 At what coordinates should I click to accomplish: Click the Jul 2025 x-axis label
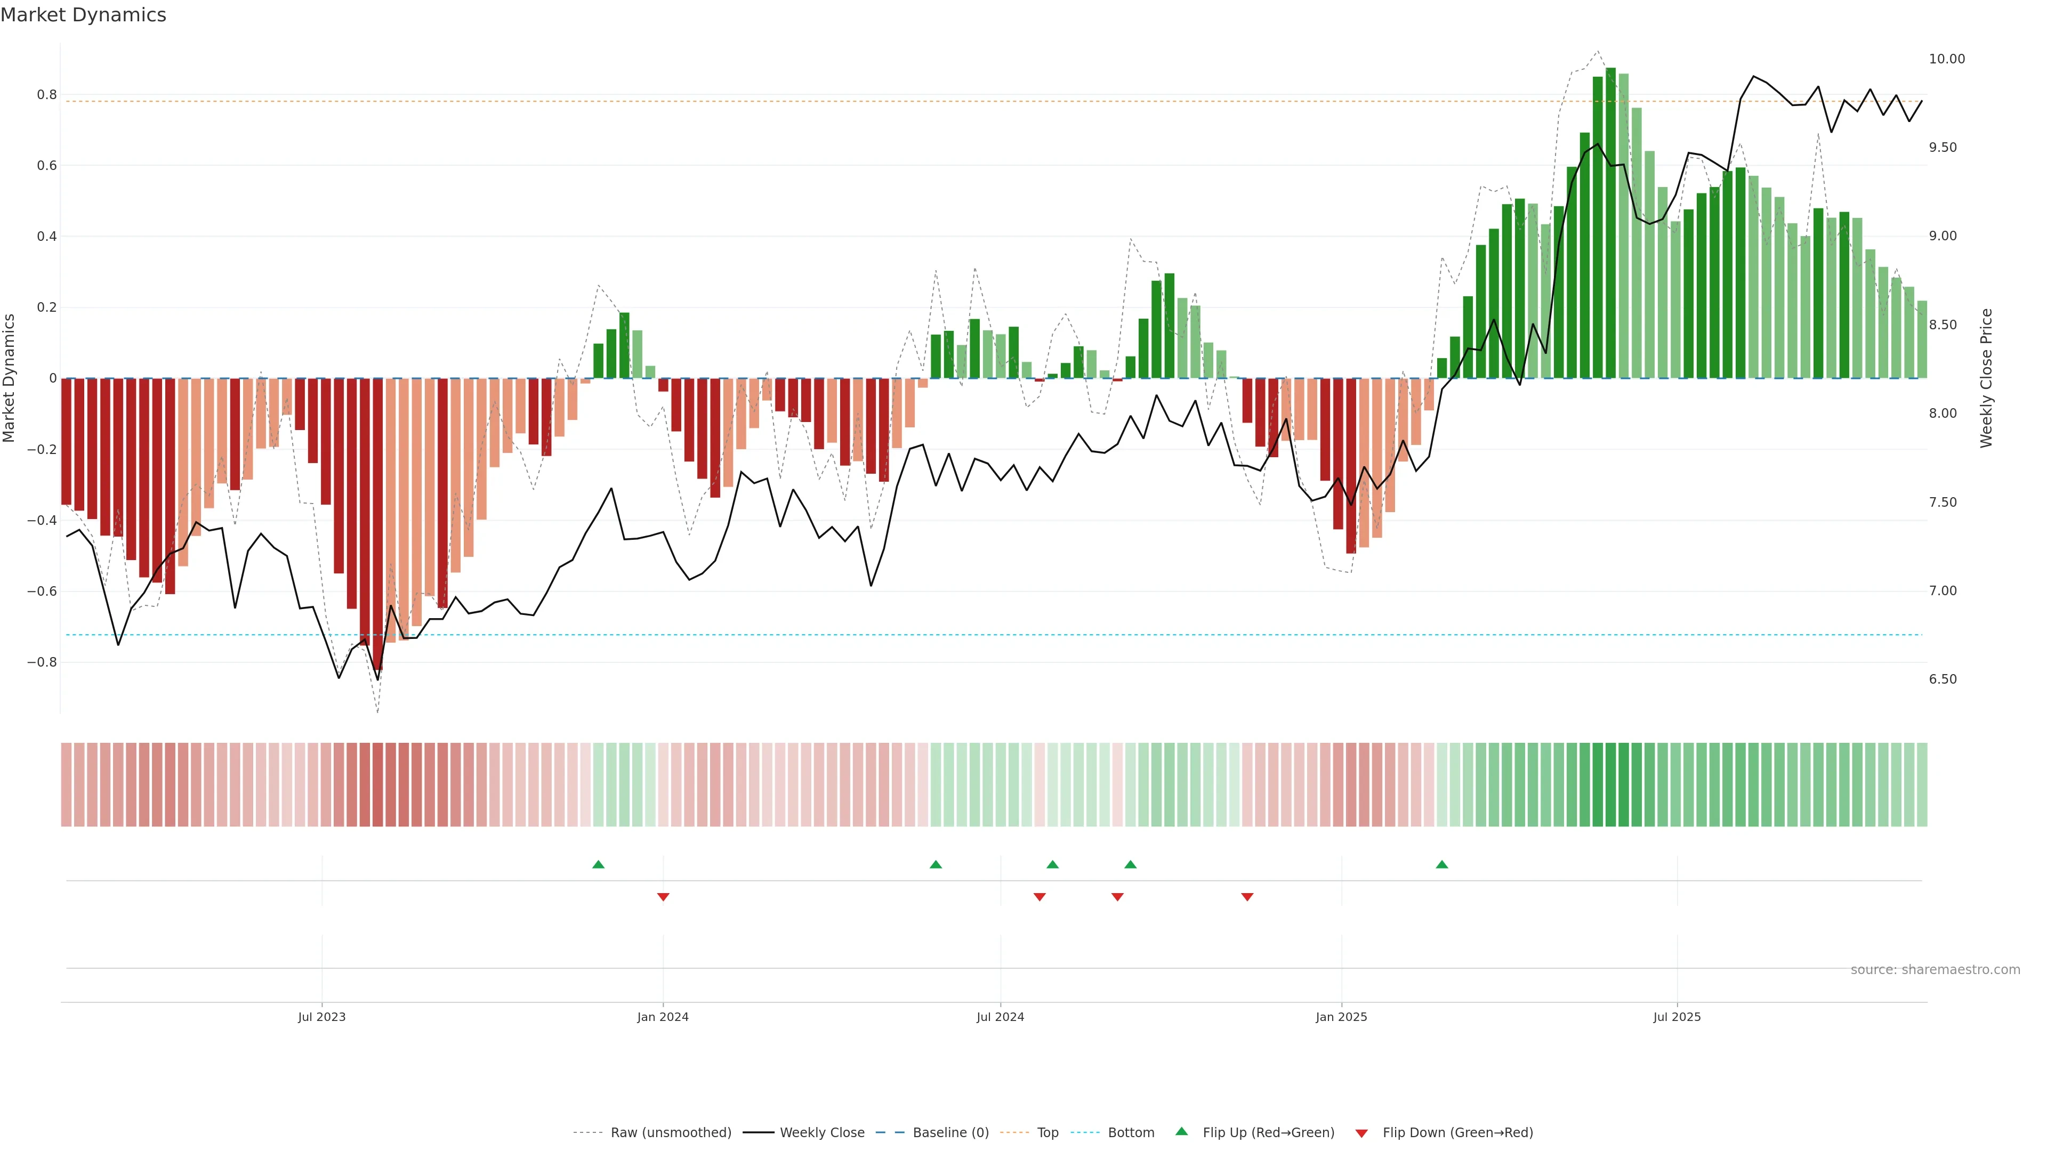1677,1017
